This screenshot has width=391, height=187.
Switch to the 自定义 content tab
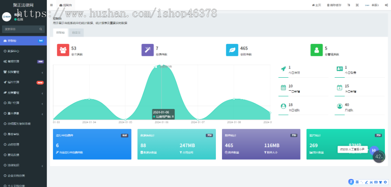coord(76,33)
